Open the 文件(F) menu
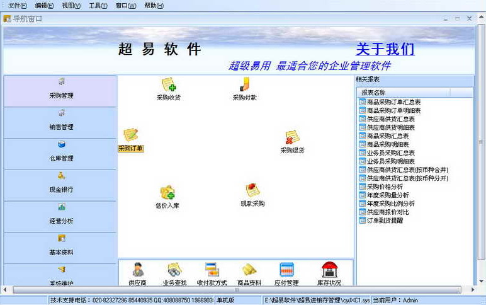Viewport: 486px width, 305px height. pyautogui.click(x=17, y=6)
